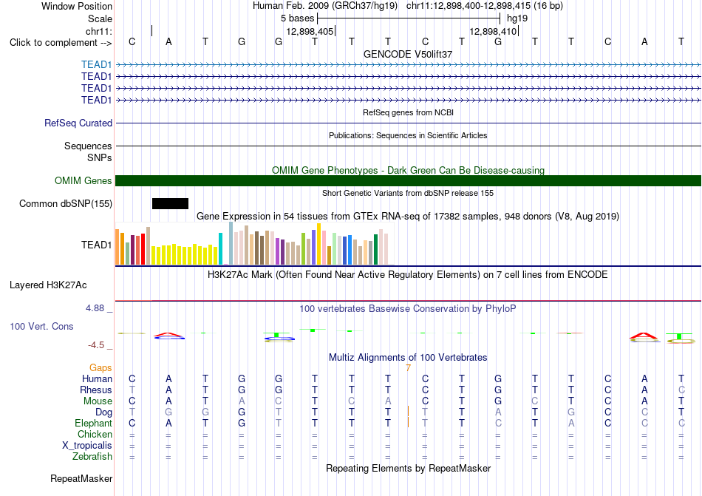
Task: Click the '5 bases' scale text
Action: coord(298,18)
